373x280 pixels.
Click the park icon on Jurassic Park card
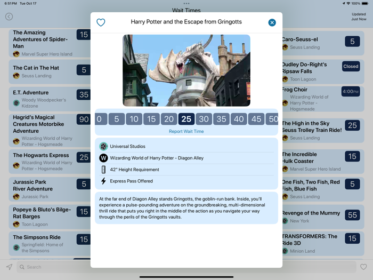[x=16, y=197]
